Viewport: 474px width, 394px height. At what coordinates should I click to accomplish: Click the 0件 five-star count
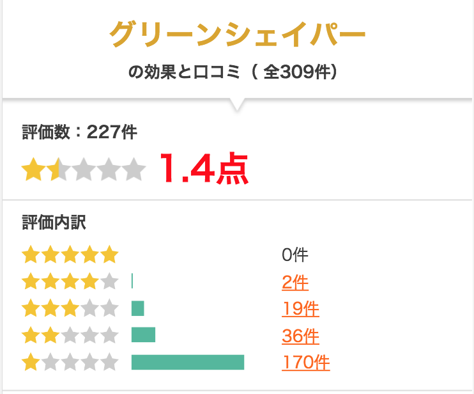pos(294,255)
